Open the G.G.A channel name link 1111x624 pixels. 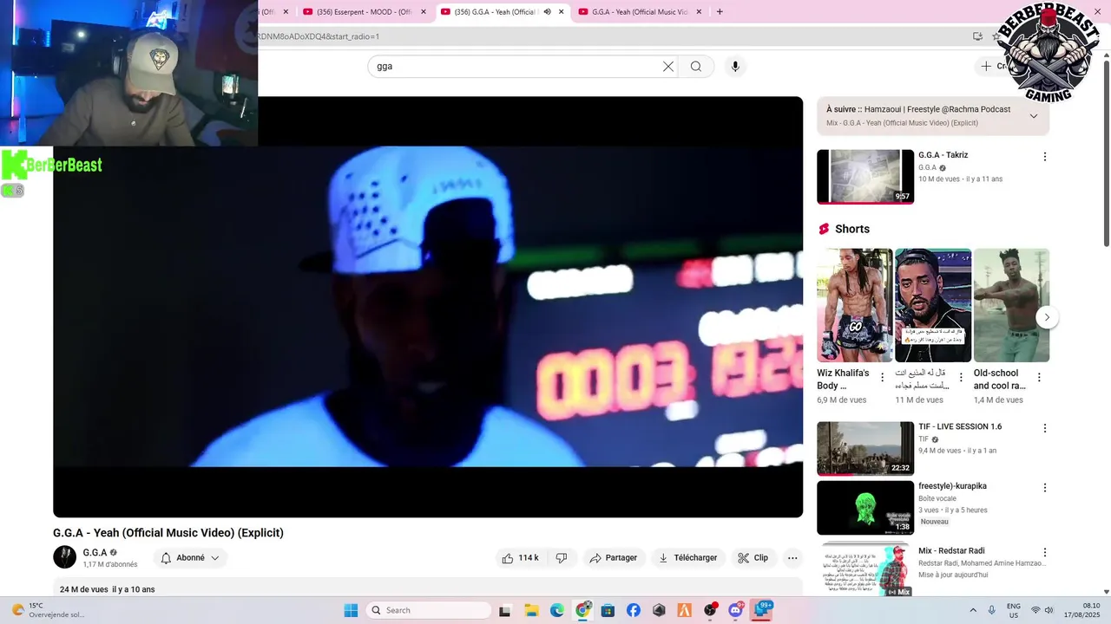tap(95, 553)
